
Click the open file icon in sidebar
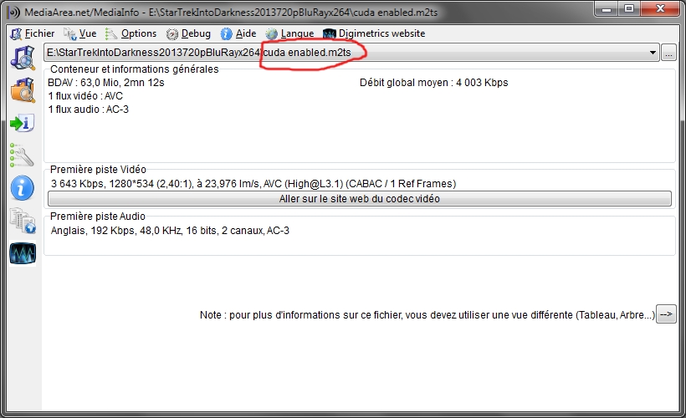coord(23,58)
